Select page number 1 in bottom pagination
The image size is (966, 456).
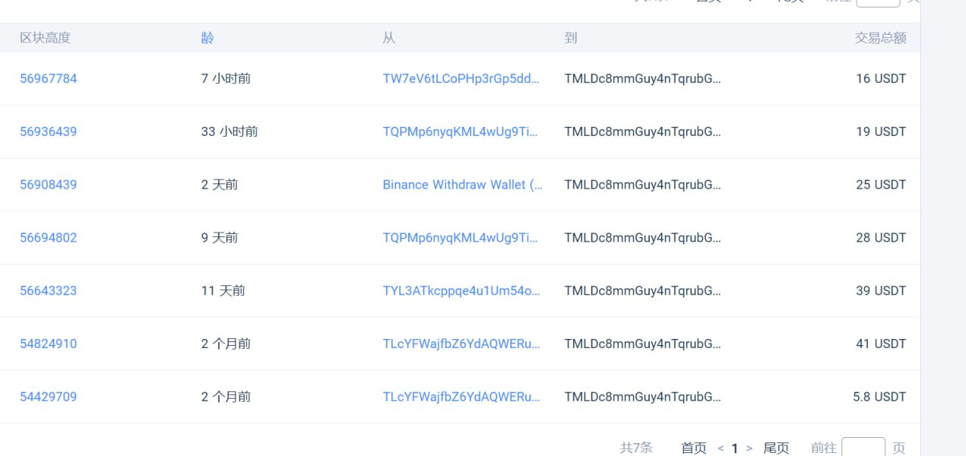(x=734, y=448)
